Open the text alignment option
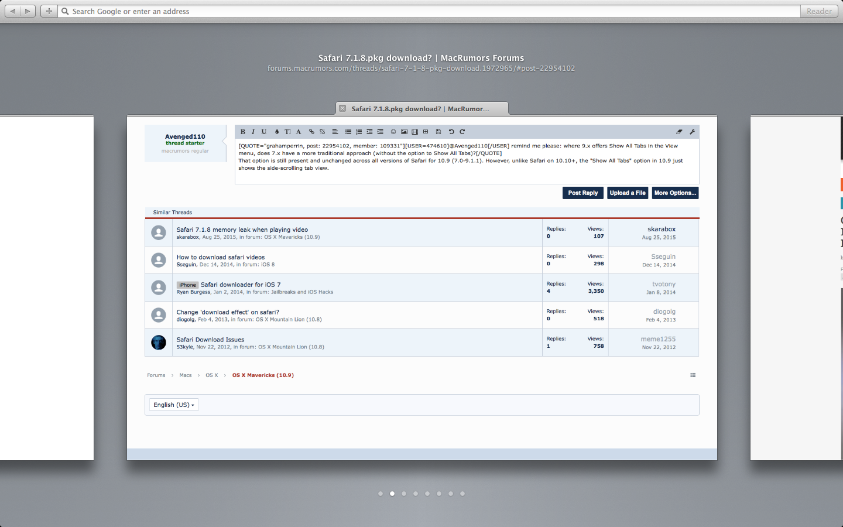The height and width of the screenshot is (527, 843). (335, 132)
